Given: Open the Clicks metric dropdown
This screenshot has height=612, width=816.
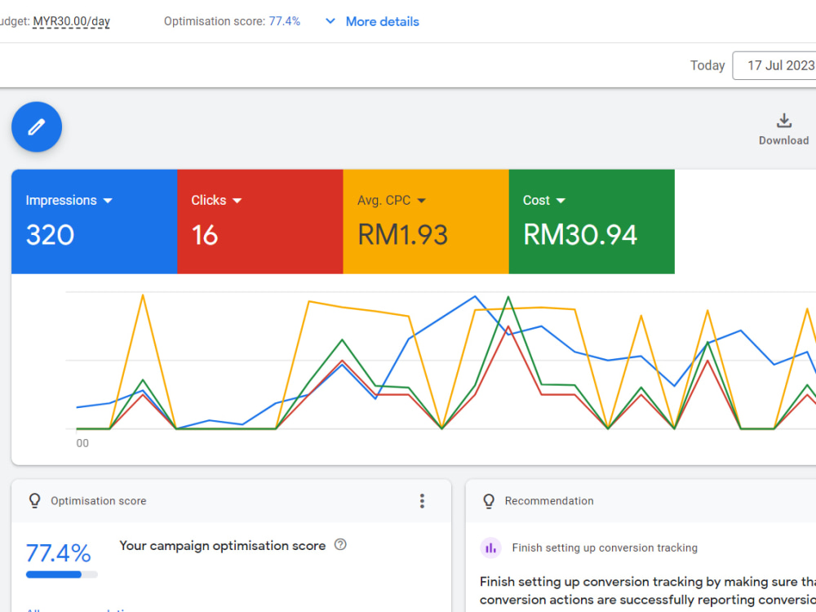Looking at the screenshot, I should coord(237,201).
